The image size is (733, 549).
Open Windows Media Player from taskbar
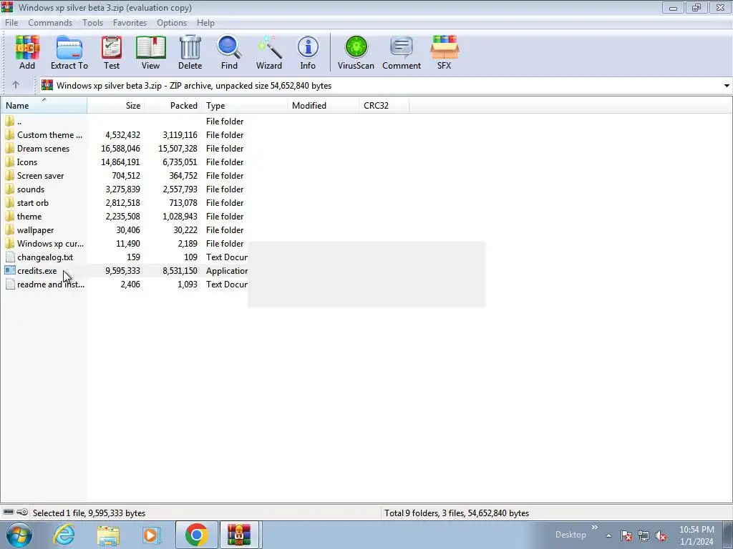coord(150,535)
